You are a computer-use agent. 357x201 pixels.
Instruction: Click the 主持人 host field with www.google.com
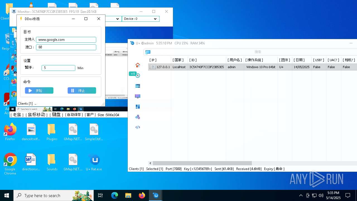coord(66,40)
